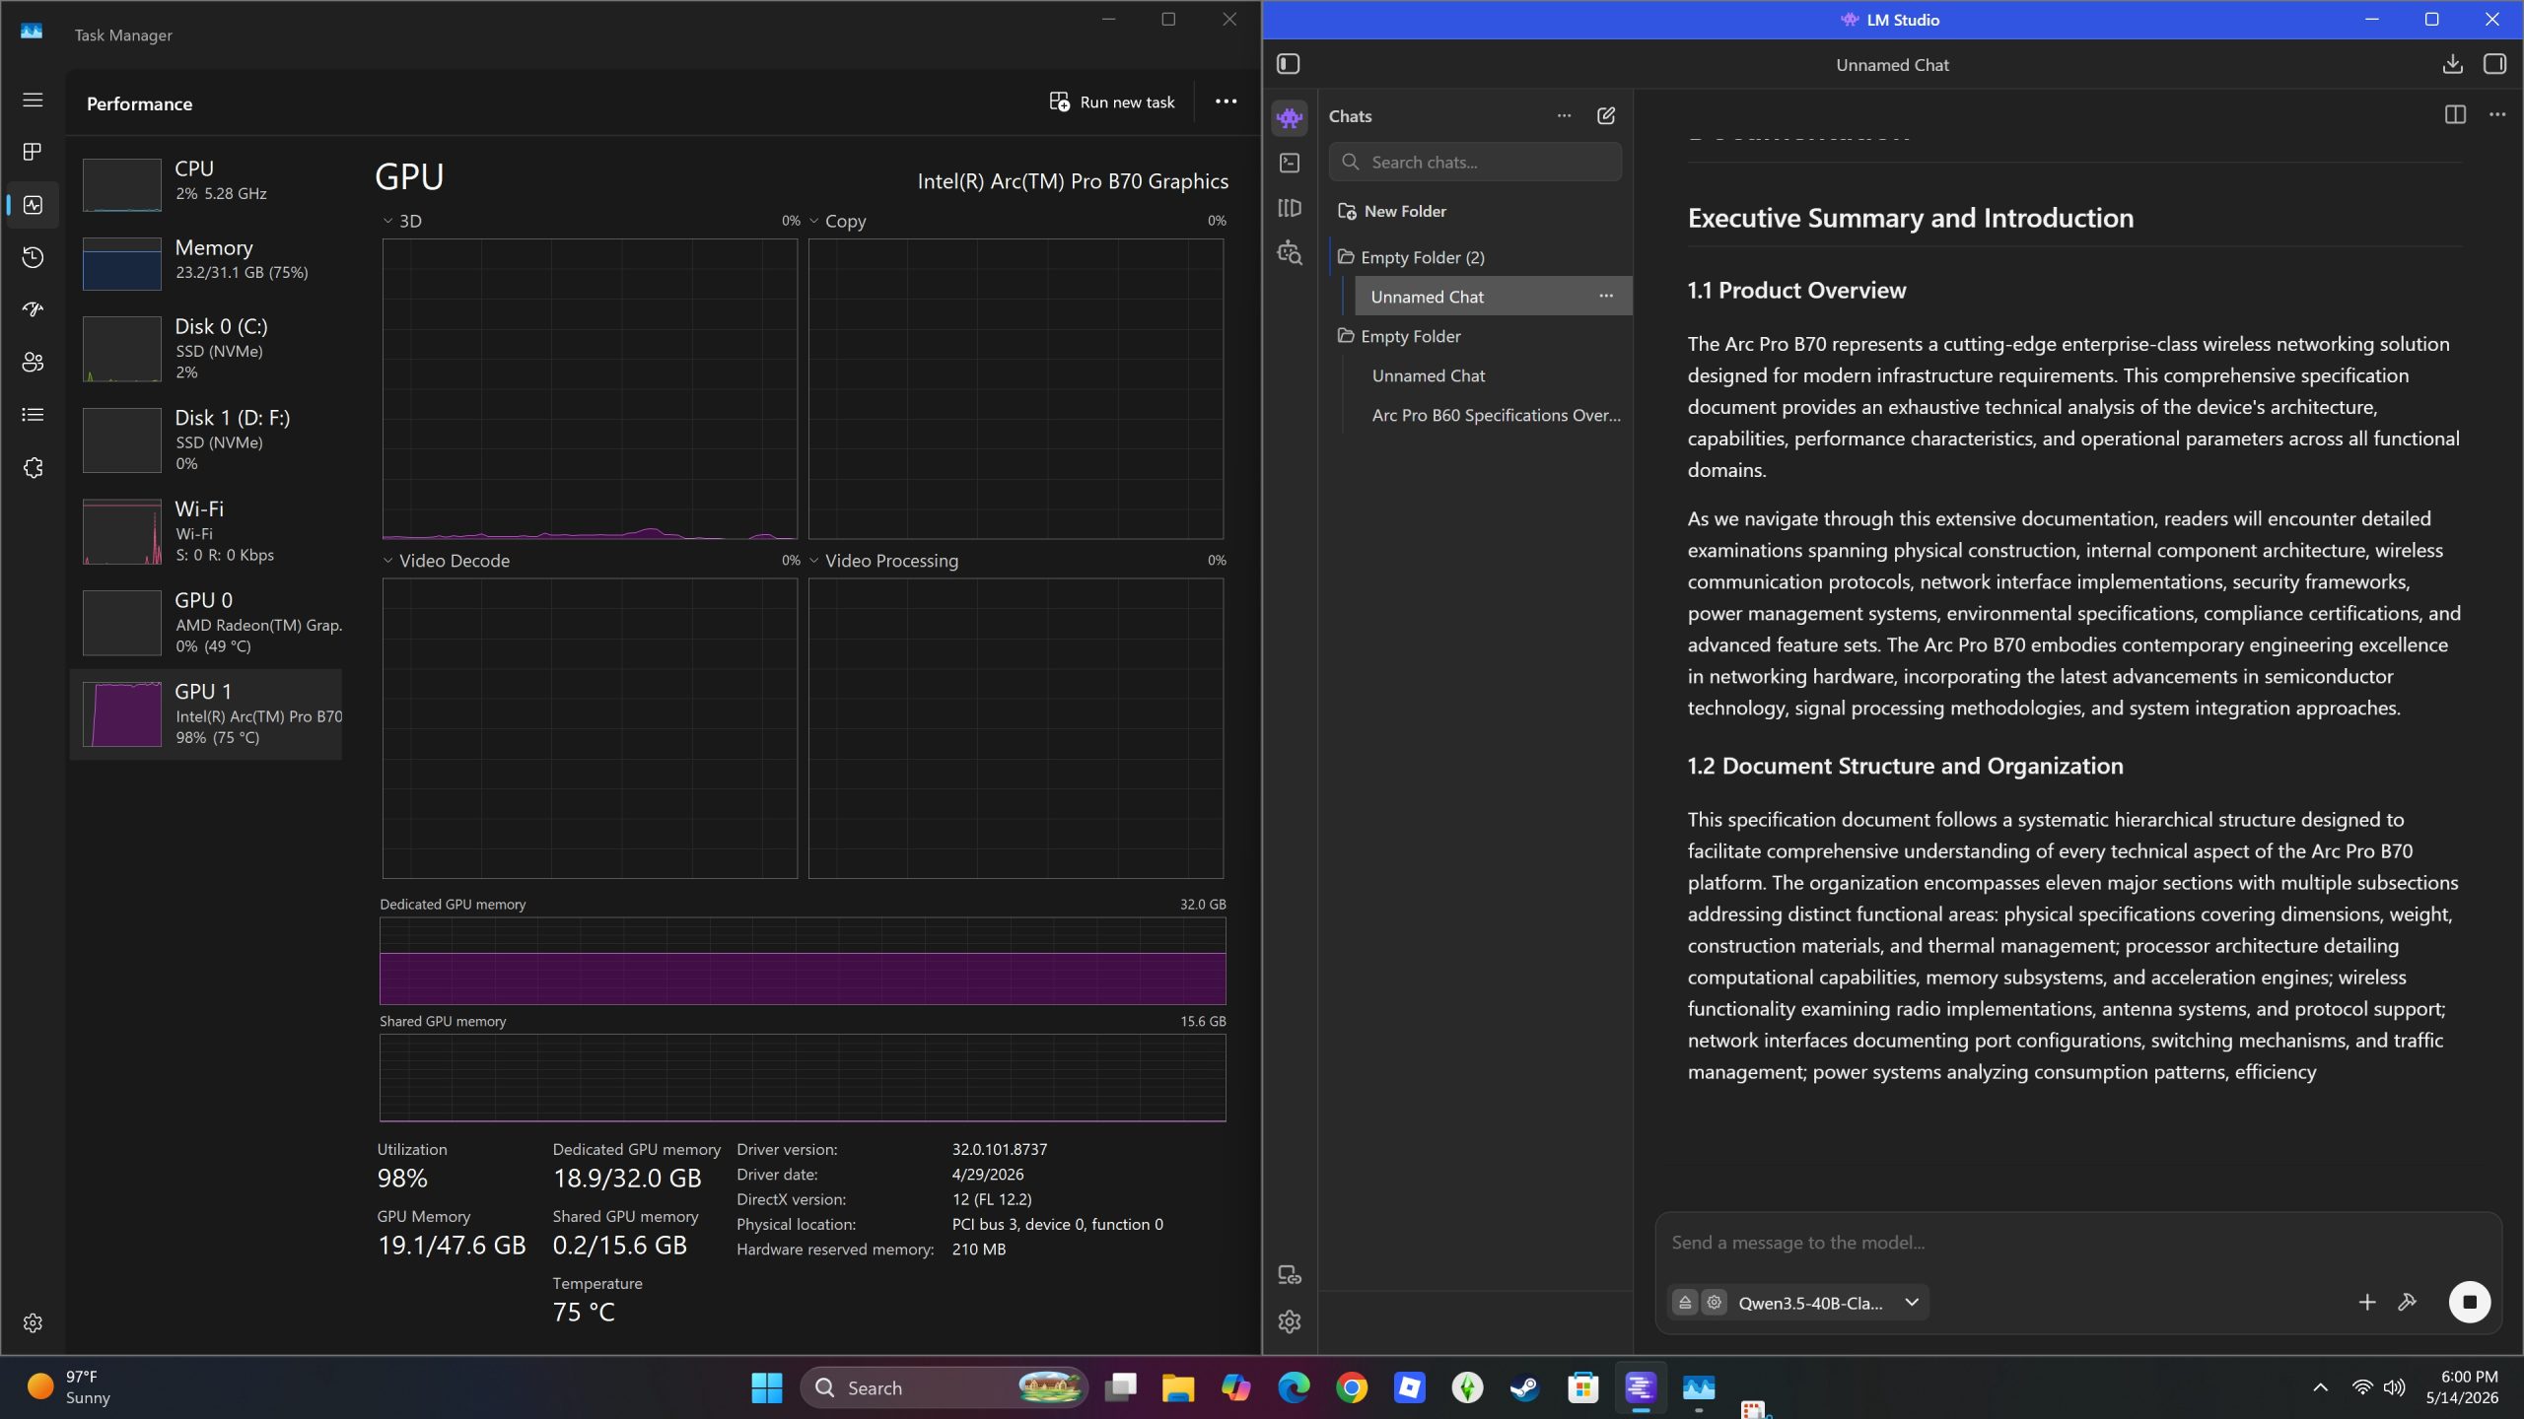This screenshot has width=2524, height=1419.
Task: Click New Folder in chats panel
Action: pos(1392,211)
